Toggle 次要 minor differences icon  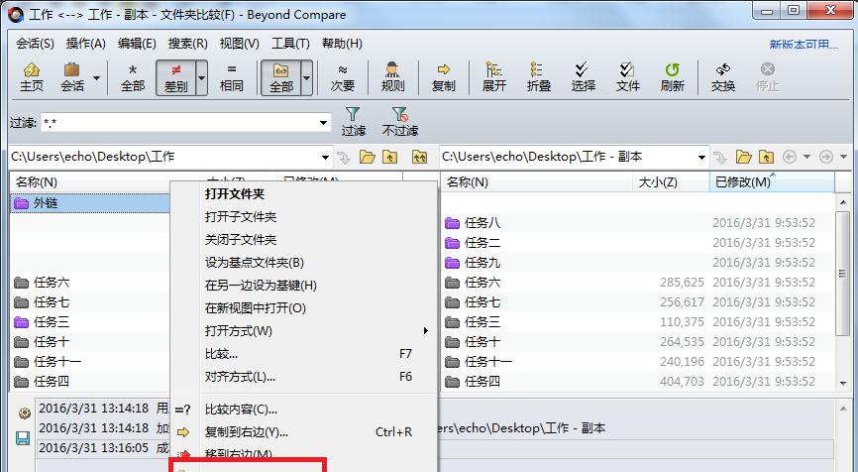pyautogui.click(x=343, y=77)
